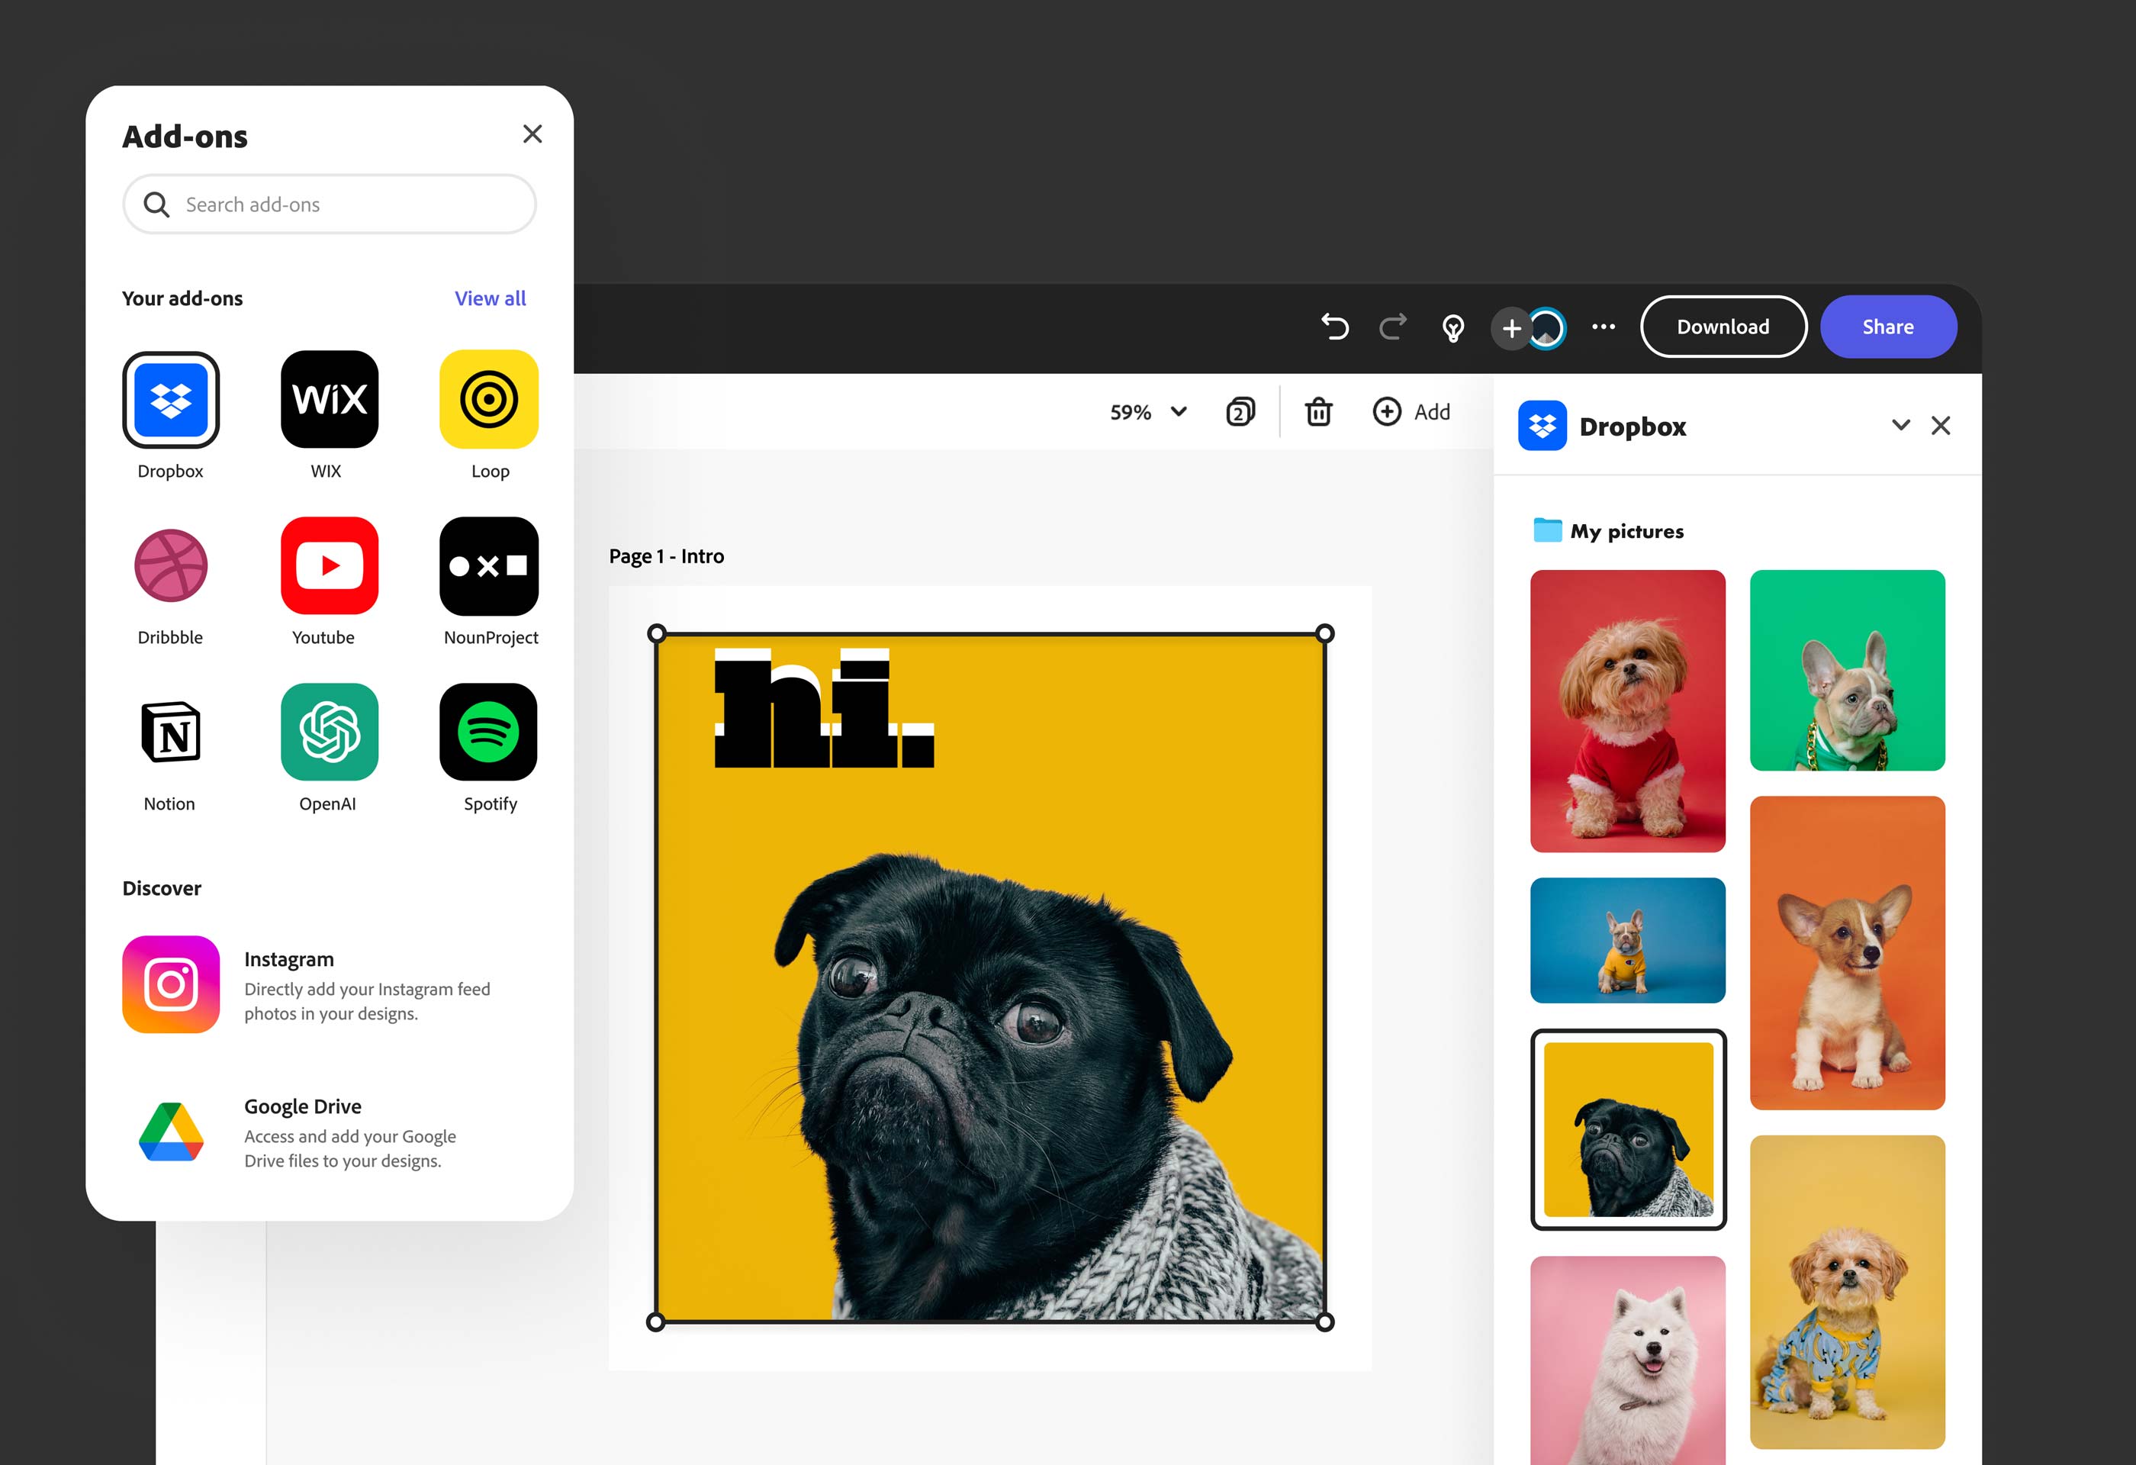Close the Dropbox panel
2136x1465 pixels.
click(1941, 426)
